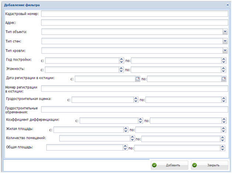Click spinner on Градостроительная оценка 'по' field
The image size is (232, 173).
(x=224, y=99)
